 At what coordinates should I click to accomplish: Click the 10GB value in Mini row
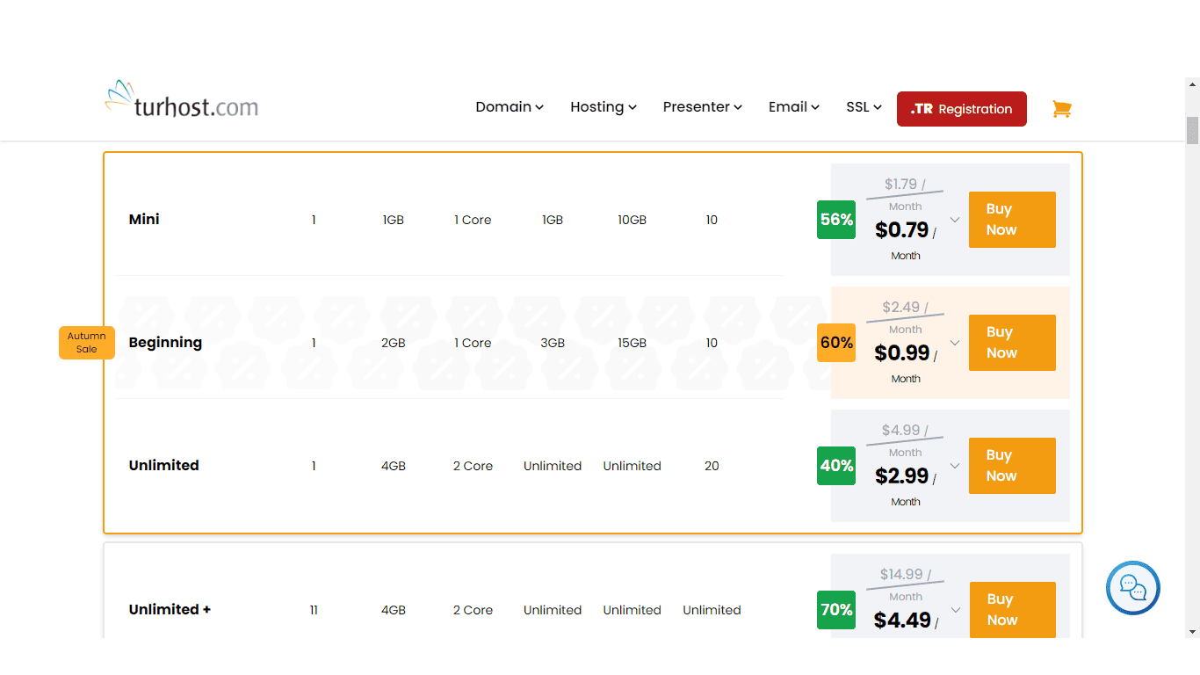click(632, 220)
